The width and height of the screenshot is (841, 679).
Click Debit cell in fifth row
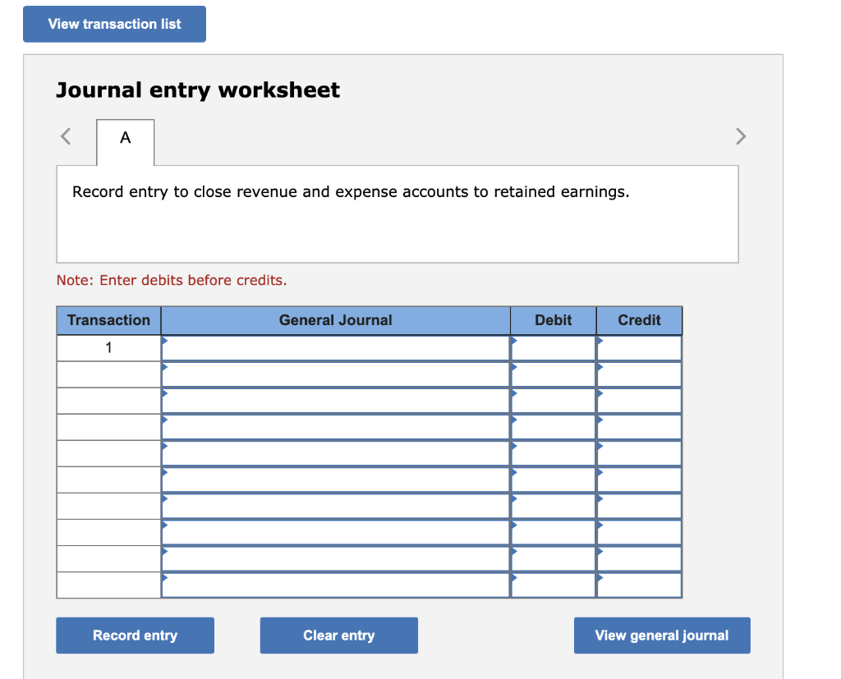[554, 453]
